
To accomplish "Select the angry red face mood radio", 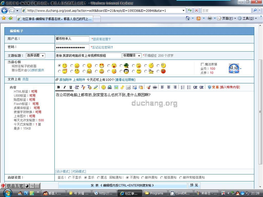I will pyautogui.click(x=158, y=71).
